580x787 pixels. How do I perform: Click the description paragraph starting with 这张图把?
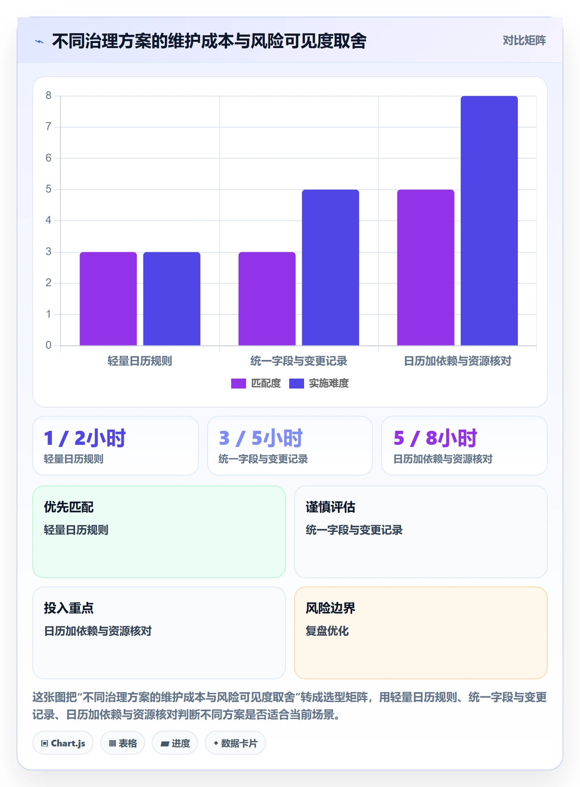[290, 706]
